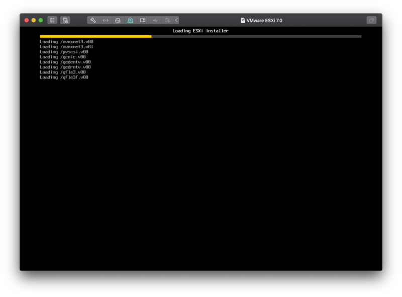The width and height of the screenshot is (402, 297).
Task: Click the 'Loading /qfle3f.v00' line
Action: [x=64, y=78]
